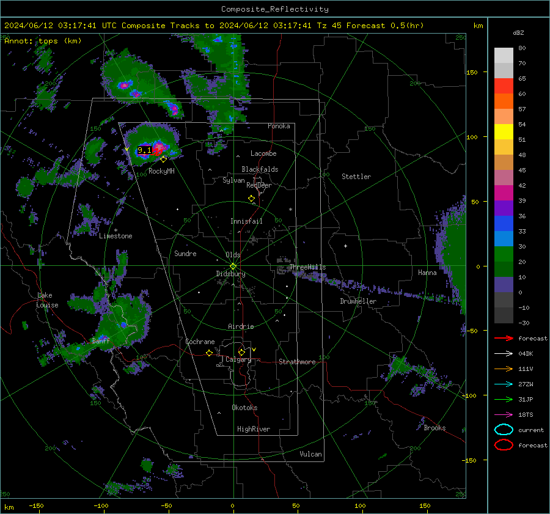Click the red forecast arrow in the legend
Image resolution: width=550 pixels, height=514 pixels.
(x=504, y=338)
